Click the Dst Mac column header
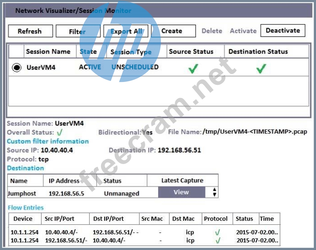Image resolution: width=316 pixels, height=250 pixels. point(183,219)
